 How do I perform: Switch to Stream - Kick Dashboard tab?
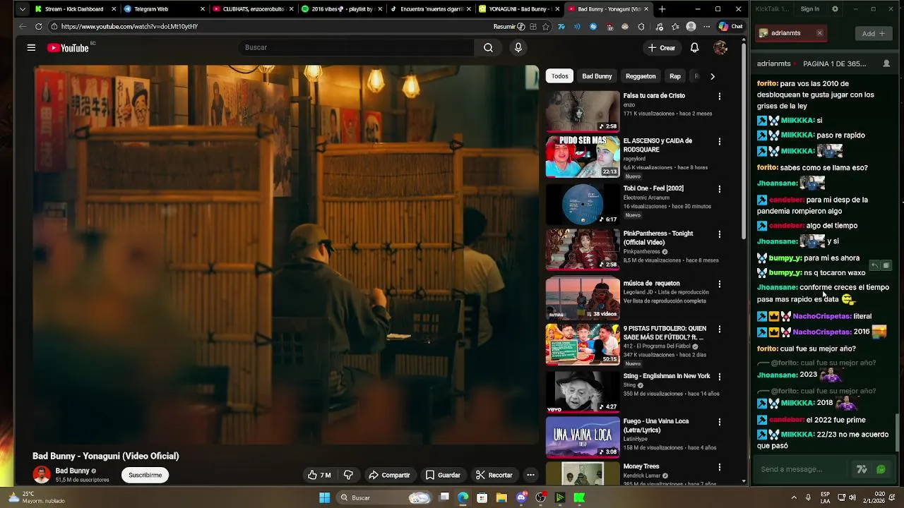pyautogui.click(x=75, y=9)
